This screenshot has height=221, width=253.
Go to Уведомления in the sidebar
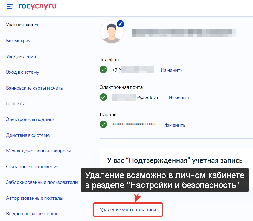click(21, 57)
